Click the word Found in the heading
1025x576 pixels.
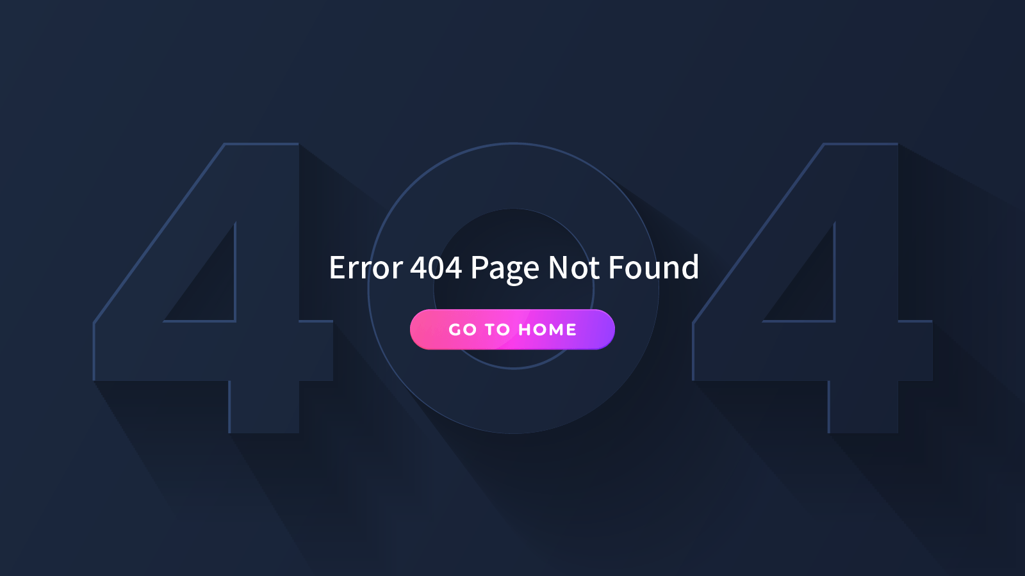(653, 268)
